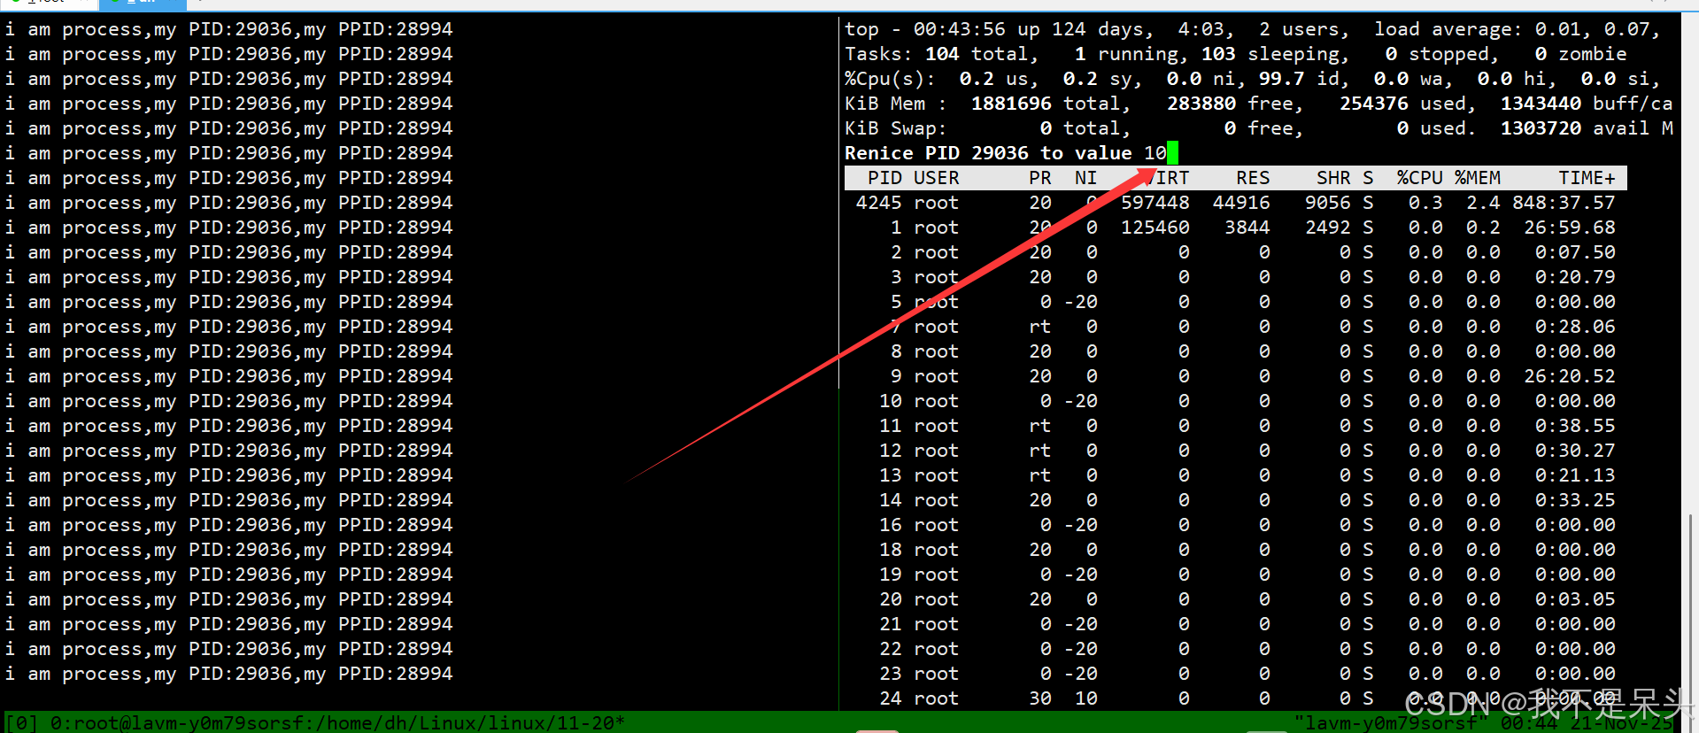Click the time value 0:30.27
This screenshot has height=733, width=1699.
(1576, 451)
